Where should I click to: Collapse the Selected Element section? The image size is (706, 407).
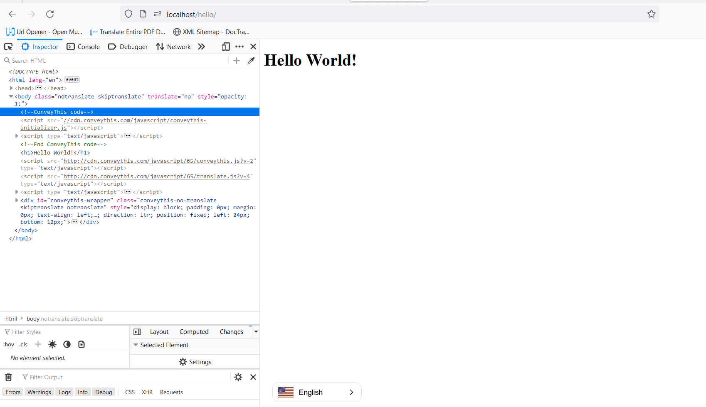(136, 345)
